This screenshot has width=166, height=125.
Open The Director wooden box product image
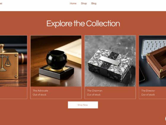[x=152, y=61]
